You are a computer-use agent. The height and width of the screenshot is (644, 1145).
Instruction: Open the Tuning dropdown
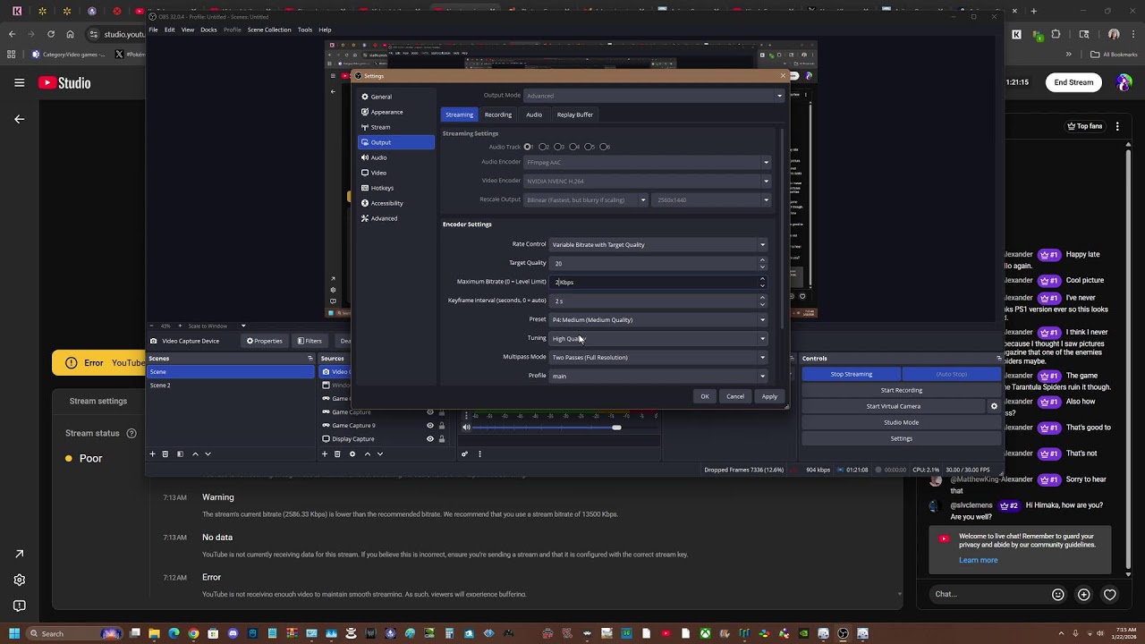coord(658,338)
